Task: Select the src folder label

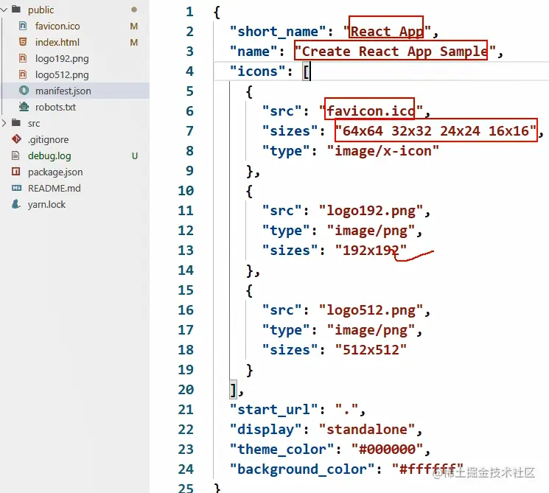Action: point(34,124)
